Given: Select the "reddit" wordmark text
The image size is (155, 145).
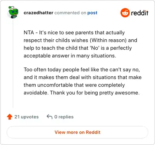Looking at the screenshot, I should pyautogui.click(x=139, y=13).
